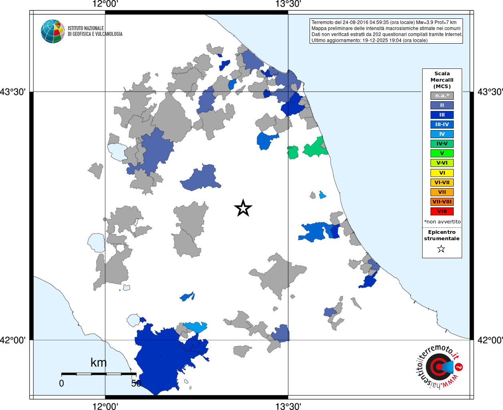Click the 'ISTITUTO NAZIONALE DI GEOFISICA' text
This screenshot has height=410, width=503.
tap(95, 31)
